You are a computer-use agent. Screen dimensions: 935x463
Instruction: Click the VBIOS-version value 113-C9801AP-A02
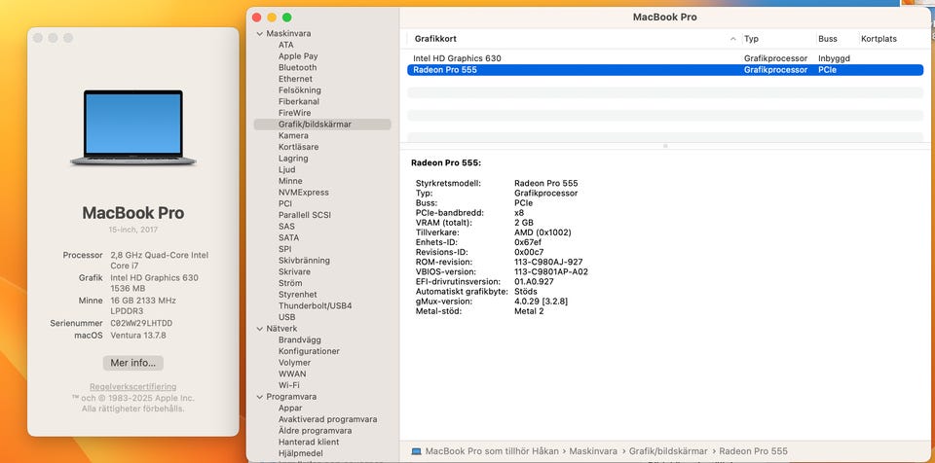pyautogui.click(x=551, y=271)
